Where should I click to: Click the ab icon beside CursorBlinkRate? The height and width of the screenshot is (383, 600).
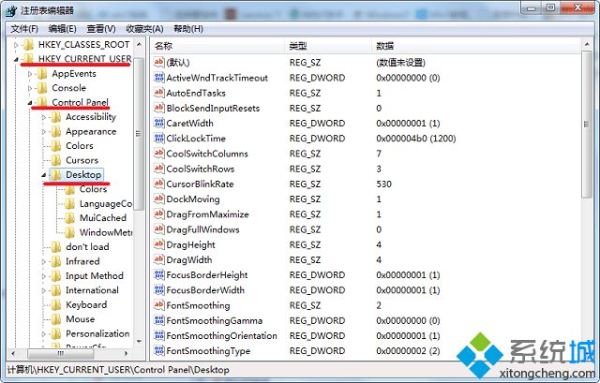[158, 184]
